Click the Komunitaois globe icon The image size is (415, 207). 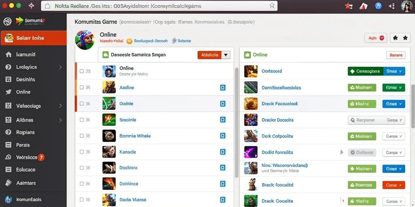(x=9, y=200)
